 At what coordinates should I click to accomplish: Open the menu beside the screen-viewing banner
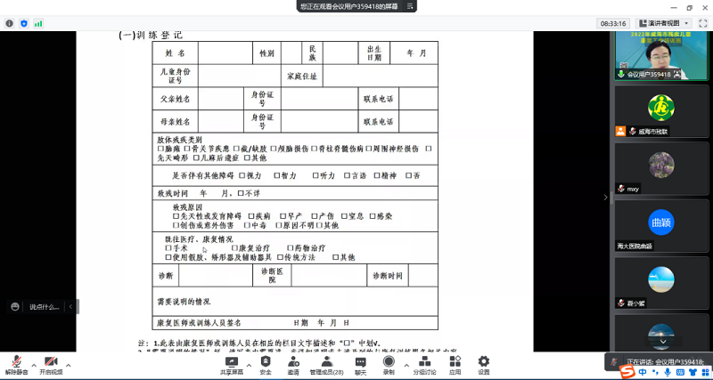coord(410,6)
